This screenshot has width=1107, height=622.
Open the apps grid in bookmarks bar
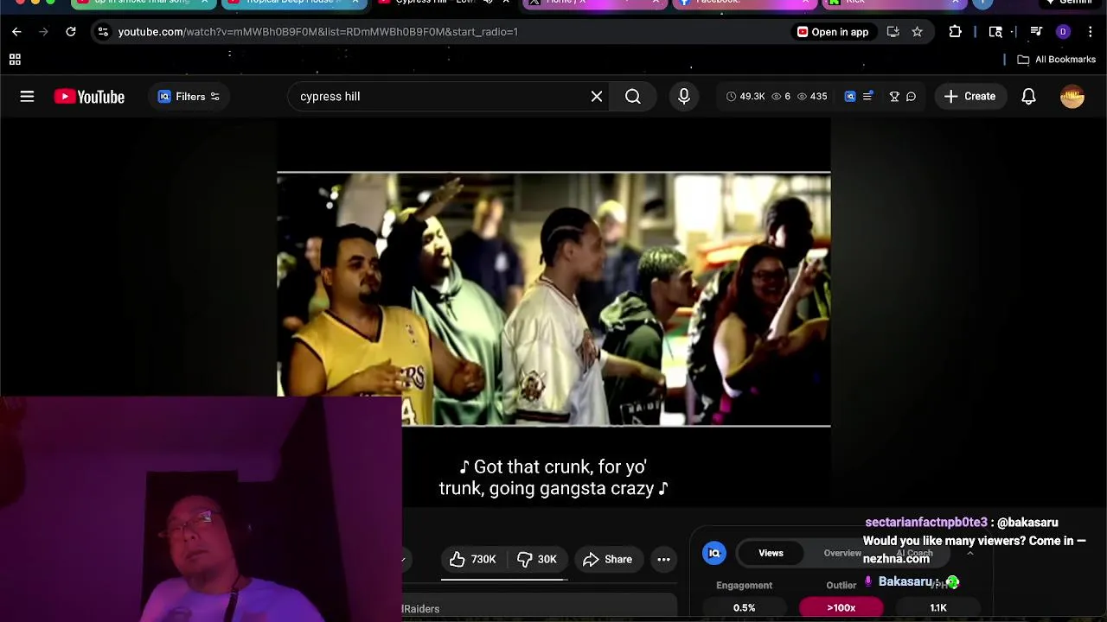[x=15, y=60]
